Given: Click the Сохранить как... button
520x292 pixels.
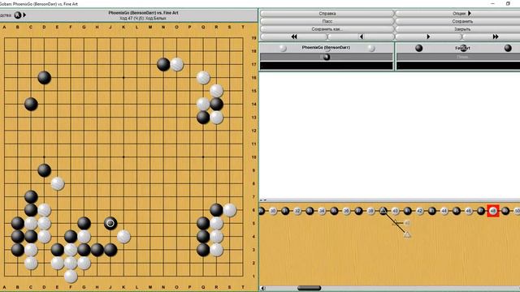Looking at the screenshot, I should (x=327, y=29).
